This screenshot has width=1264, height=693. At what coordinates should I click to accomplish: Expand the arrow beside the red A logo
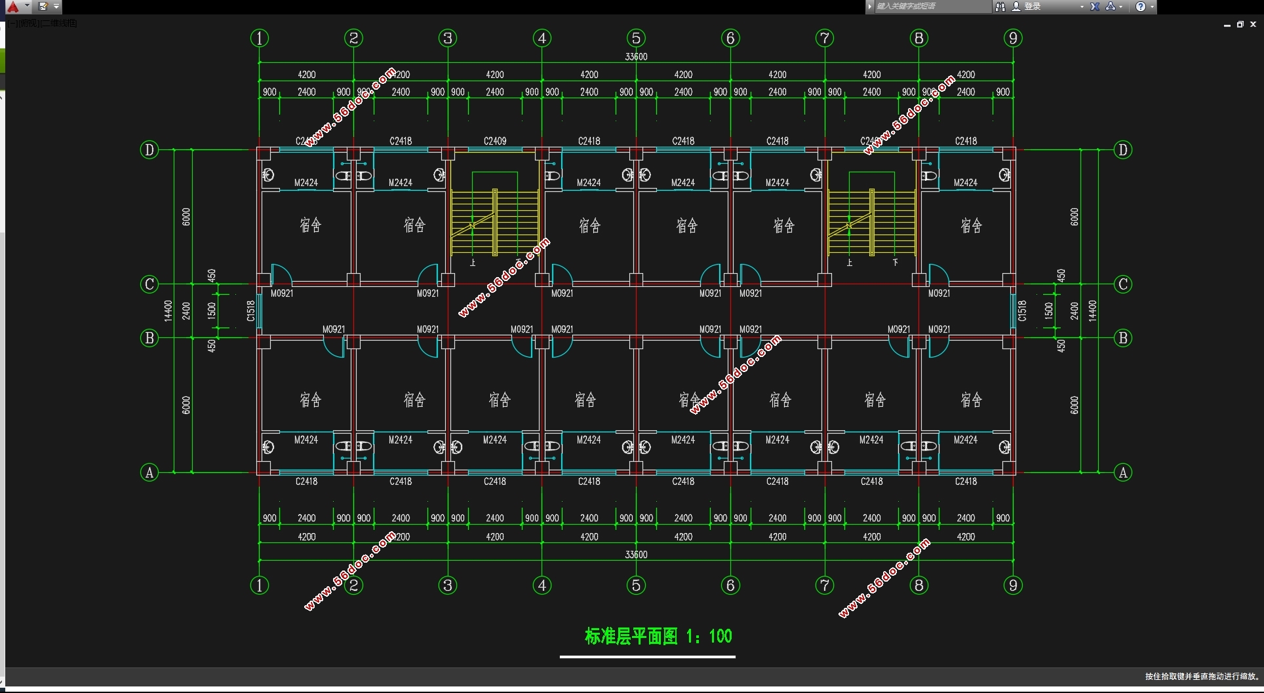coord(27,7)
